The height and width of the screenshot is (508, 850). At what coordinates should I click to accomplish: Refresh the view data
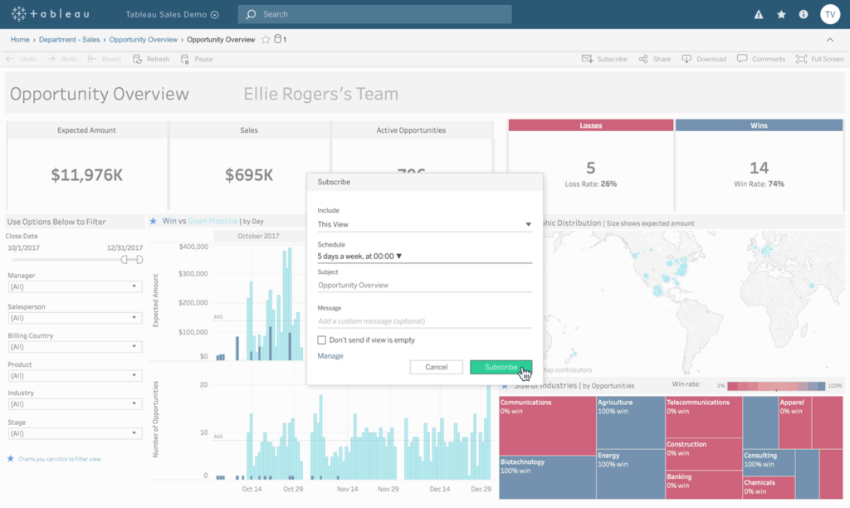[x=151, y=59]
